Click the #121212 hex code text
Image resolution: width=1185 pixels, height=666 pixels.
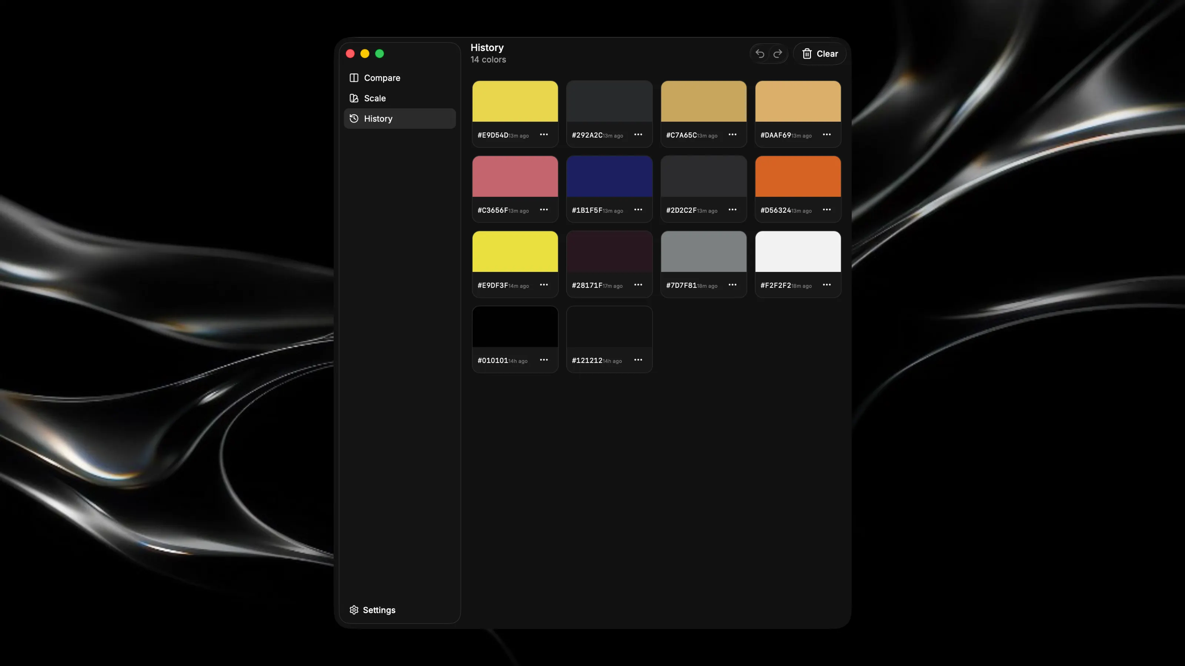pyautogui.click(x=587, y=360)
